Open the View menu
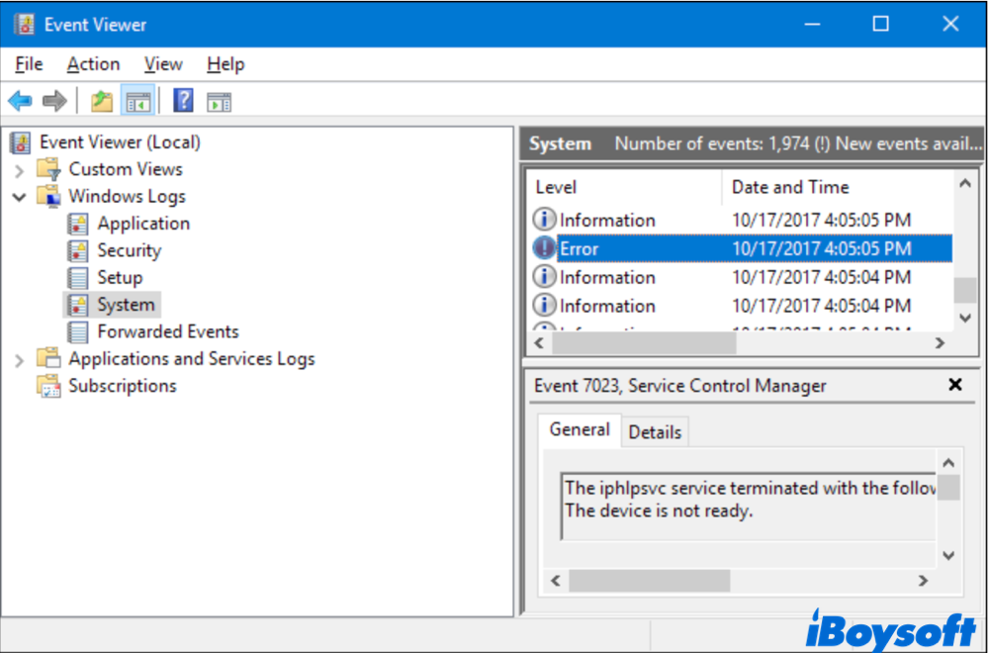Image resolution: width=989 pixels, height=653 pixels. (163, 64)
